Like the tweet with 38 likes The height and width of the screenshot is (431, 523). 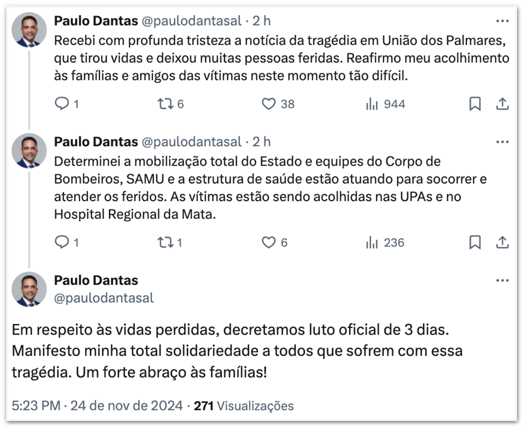click(269, 104)
